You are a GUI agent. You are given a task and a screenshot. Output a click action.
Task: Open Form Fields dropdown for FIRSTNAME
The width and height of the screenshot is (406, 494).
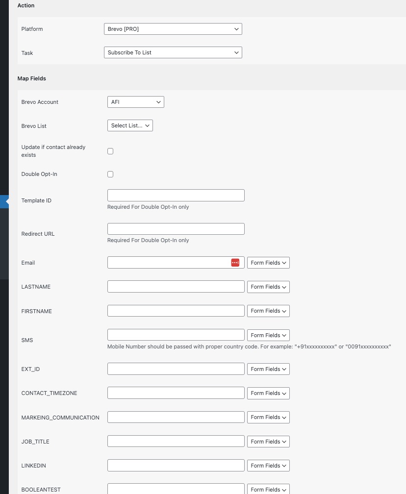tap(268, 311)
